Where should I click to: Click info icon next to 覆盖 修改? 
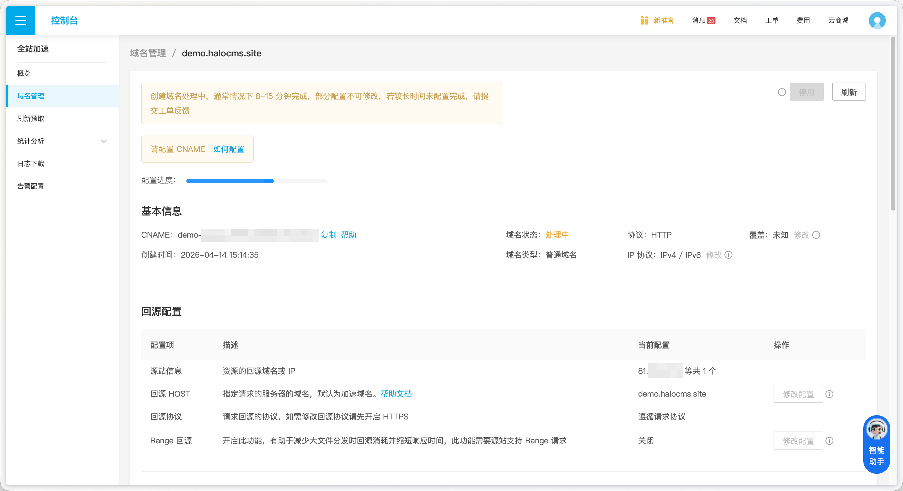pyautogui.click(x=816, y=235)
